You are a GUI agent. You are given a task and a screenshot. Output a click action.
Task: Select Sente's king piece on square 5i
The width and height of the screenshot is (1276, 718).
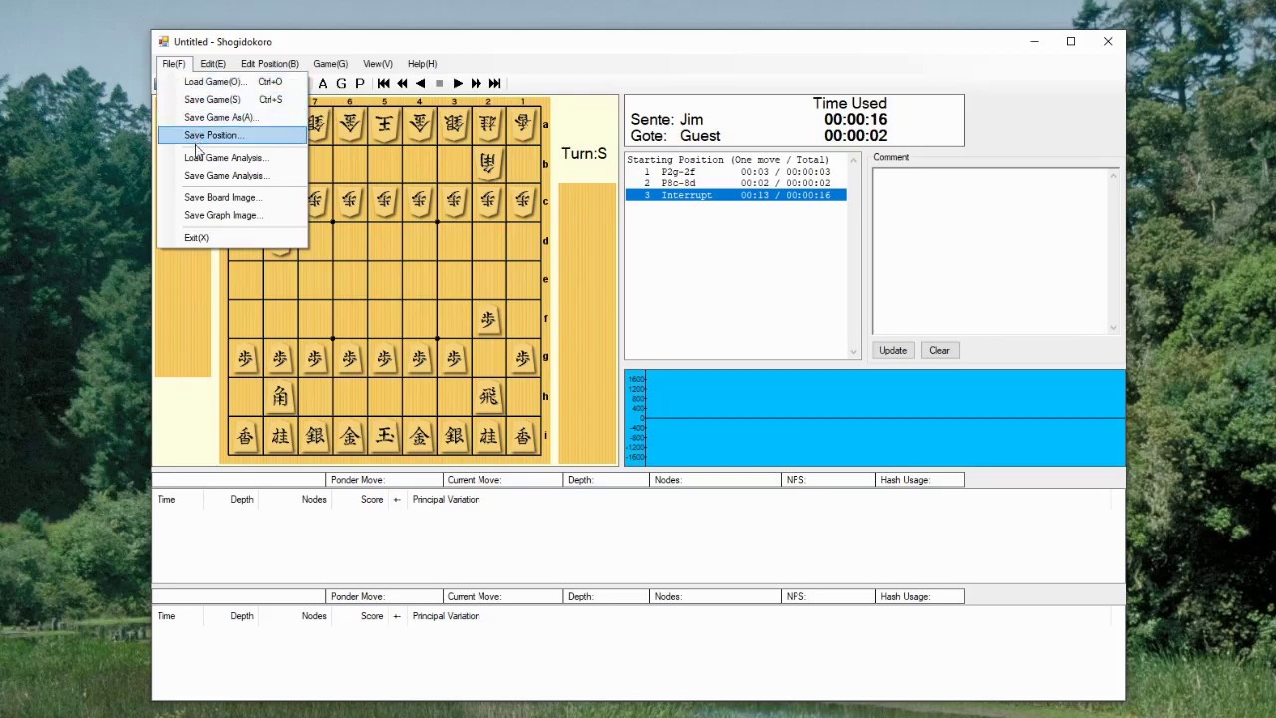click(385, 436)
